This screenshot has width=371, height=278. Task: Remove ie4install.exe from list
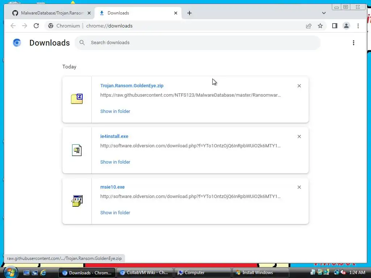[299, 136]
